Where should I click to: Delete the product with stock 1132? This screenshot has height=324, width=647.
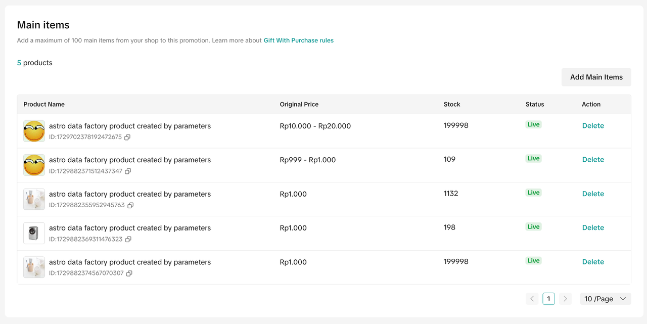click(593, 194)
